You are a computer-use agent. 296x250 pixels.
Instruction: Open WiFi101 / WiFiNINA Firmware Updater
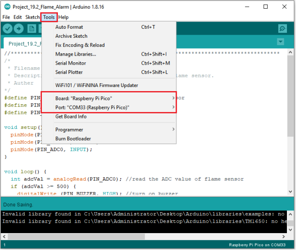tap(109, 85)
